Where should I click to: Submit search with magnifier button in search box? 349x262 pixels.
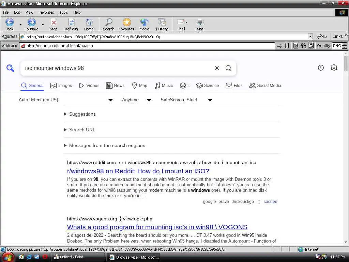coord(229,68)
